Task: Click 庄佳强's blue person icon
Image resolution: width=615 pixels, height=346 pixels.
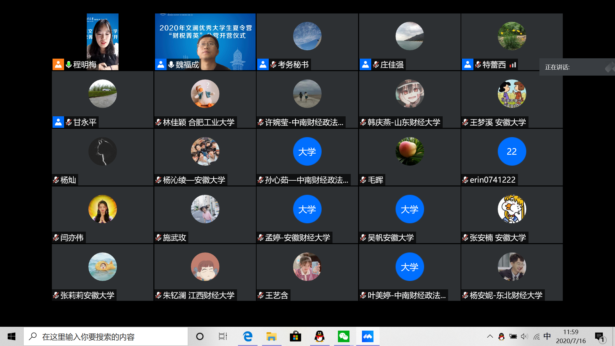Action: 365,64
